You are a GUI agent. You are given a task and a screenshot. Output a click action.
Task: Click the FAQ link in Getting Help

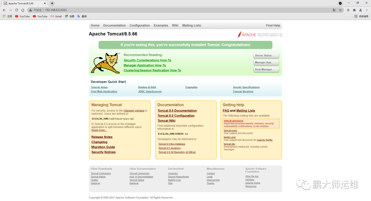[x=226, y=111]
